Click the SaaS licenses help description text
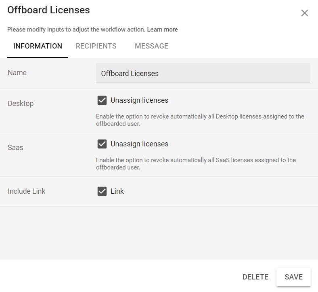The width and height of the screenshot is (318, 292). (x=196, y=164)
